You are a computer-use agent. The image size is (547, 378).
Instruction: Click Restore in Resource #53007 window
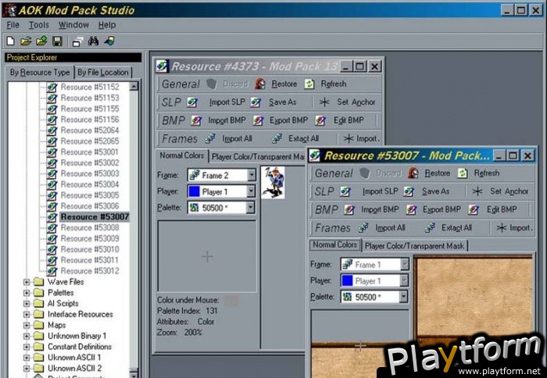click(429, 173)
